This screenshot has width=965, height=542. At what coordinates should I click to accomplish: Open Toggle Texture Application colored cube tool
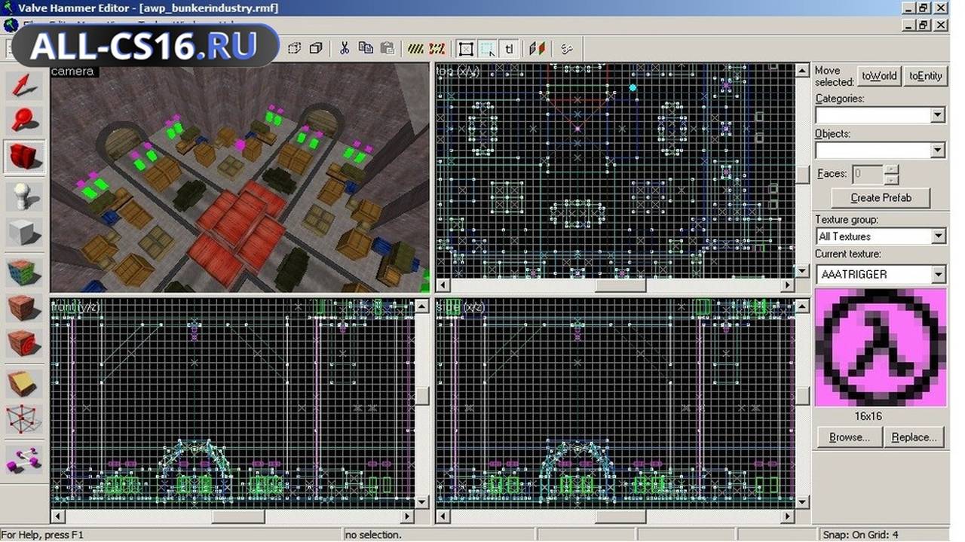[25, 273]
